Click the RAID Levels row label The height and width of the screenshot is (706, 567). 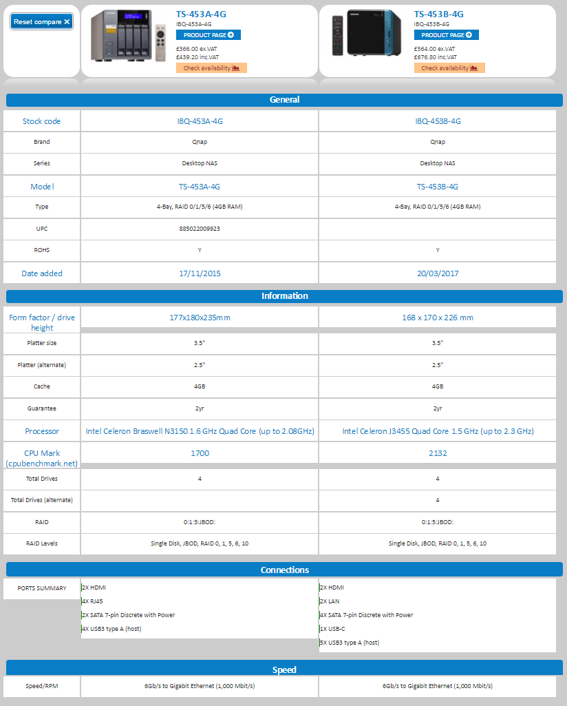pos(42,543)
